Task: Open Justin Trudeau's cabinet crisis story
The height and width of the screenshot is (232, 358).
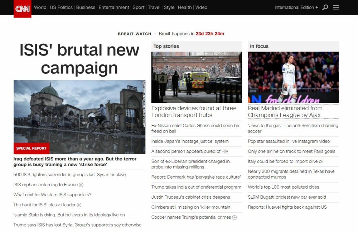Action: (x=191, y=197)
